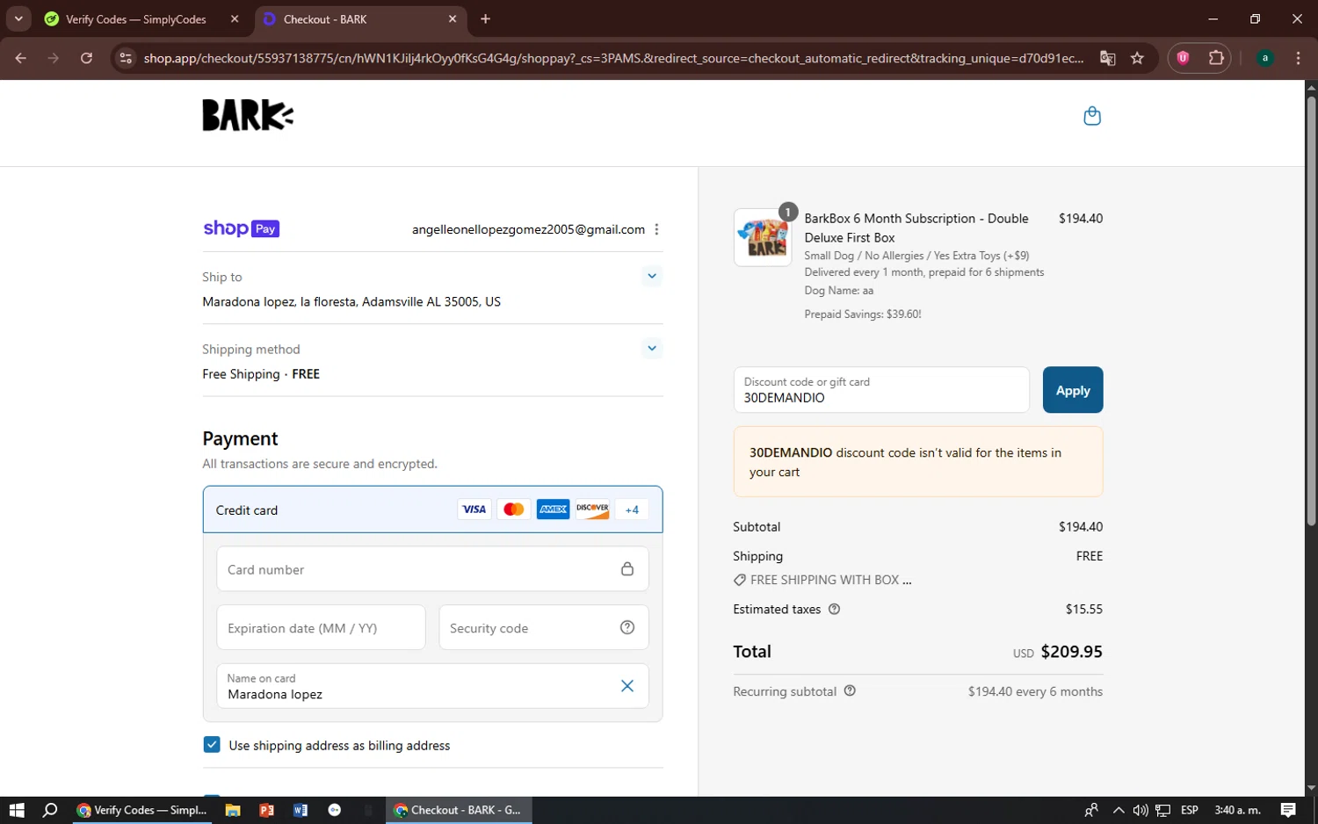Open the Windows Start menu
1318x824 pixels.
coord(17,810)
